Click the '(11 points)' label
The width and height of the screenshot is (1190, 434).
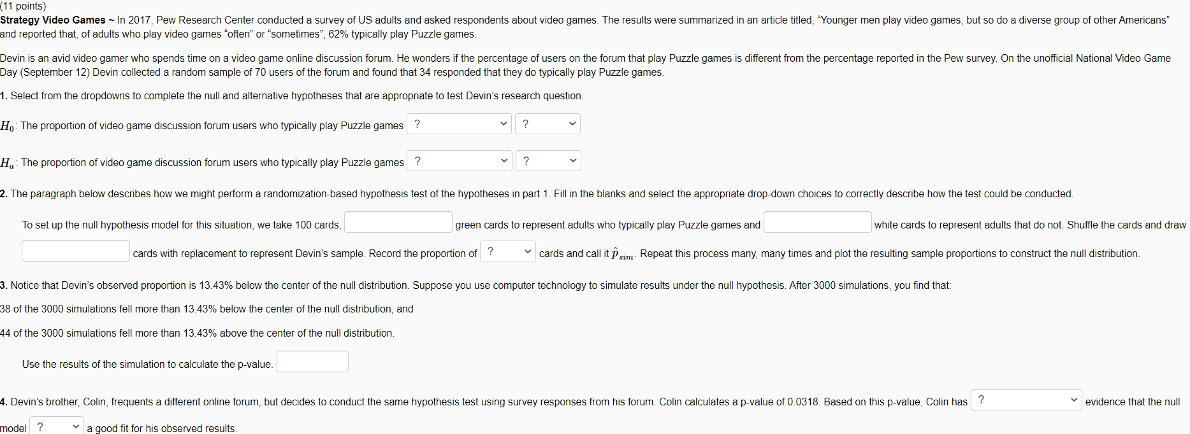click(23, 6)
